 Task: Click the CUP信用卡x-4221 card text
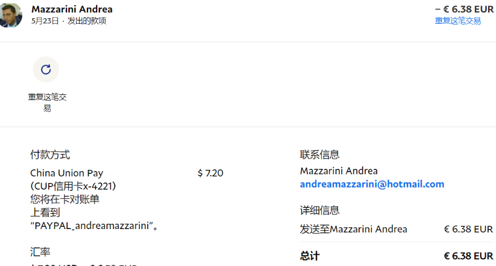[x=77, y=186]
